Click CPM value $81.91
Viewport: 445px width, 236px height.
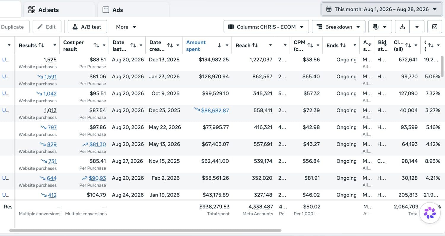312,178
